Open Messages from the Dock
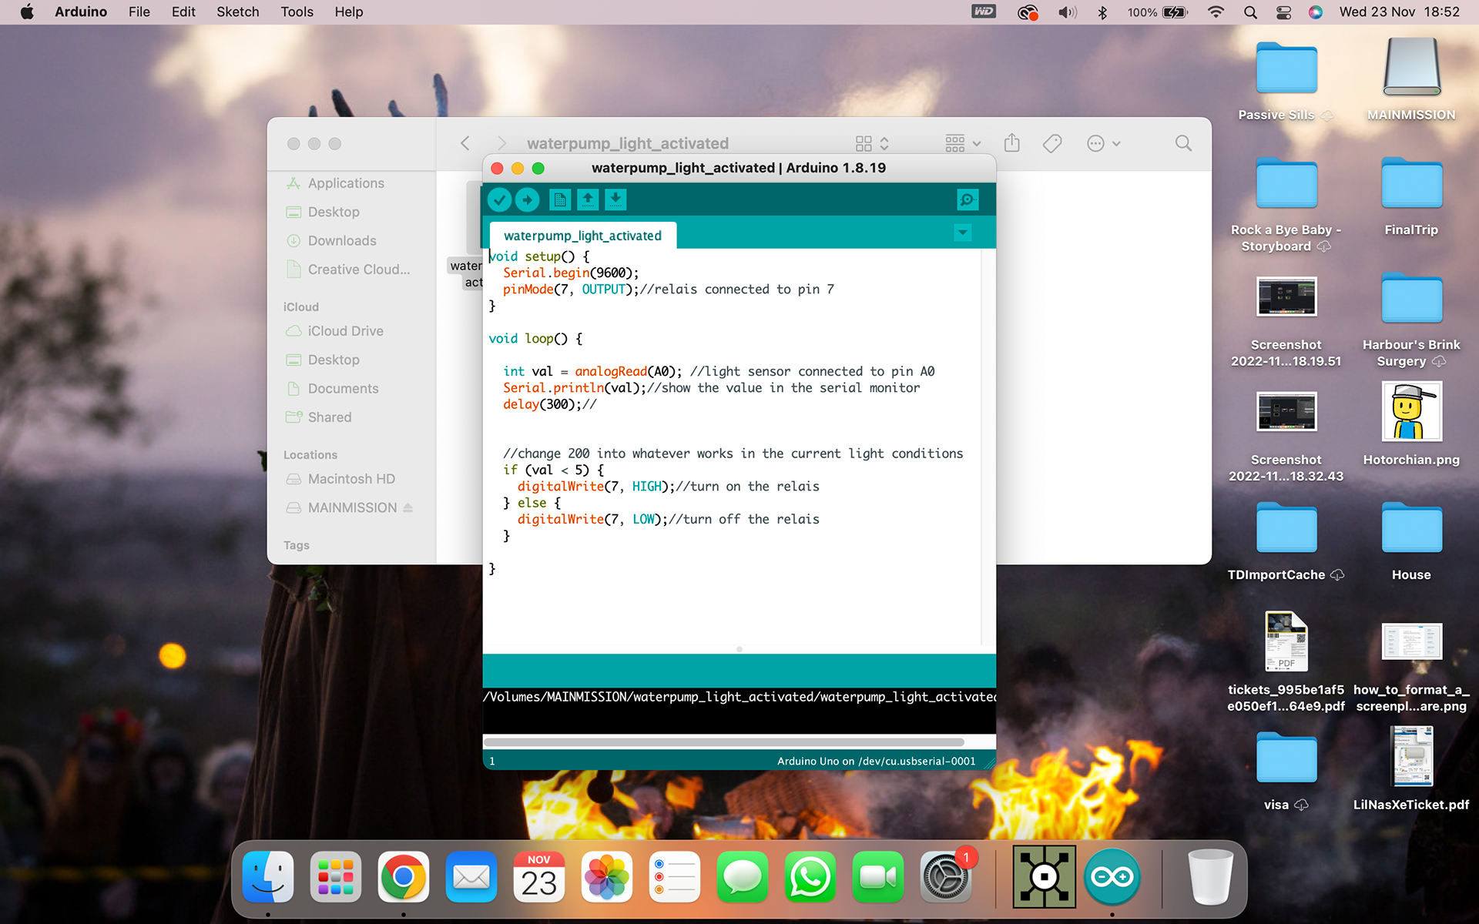This screenshot has height=924, width=1479. click(743, 877)
